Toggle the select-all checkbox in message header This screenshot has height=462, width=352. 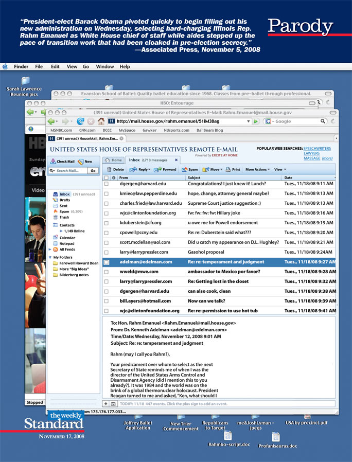(x=107, y=177)
